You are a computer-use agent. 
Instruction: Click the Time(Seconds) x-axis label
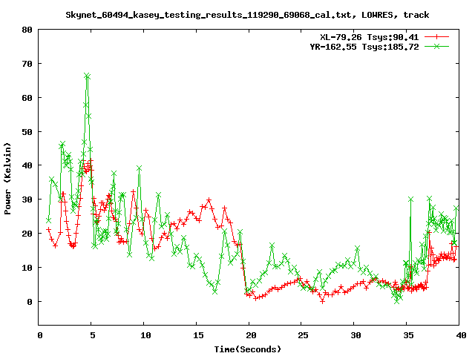tap(248, 349)
